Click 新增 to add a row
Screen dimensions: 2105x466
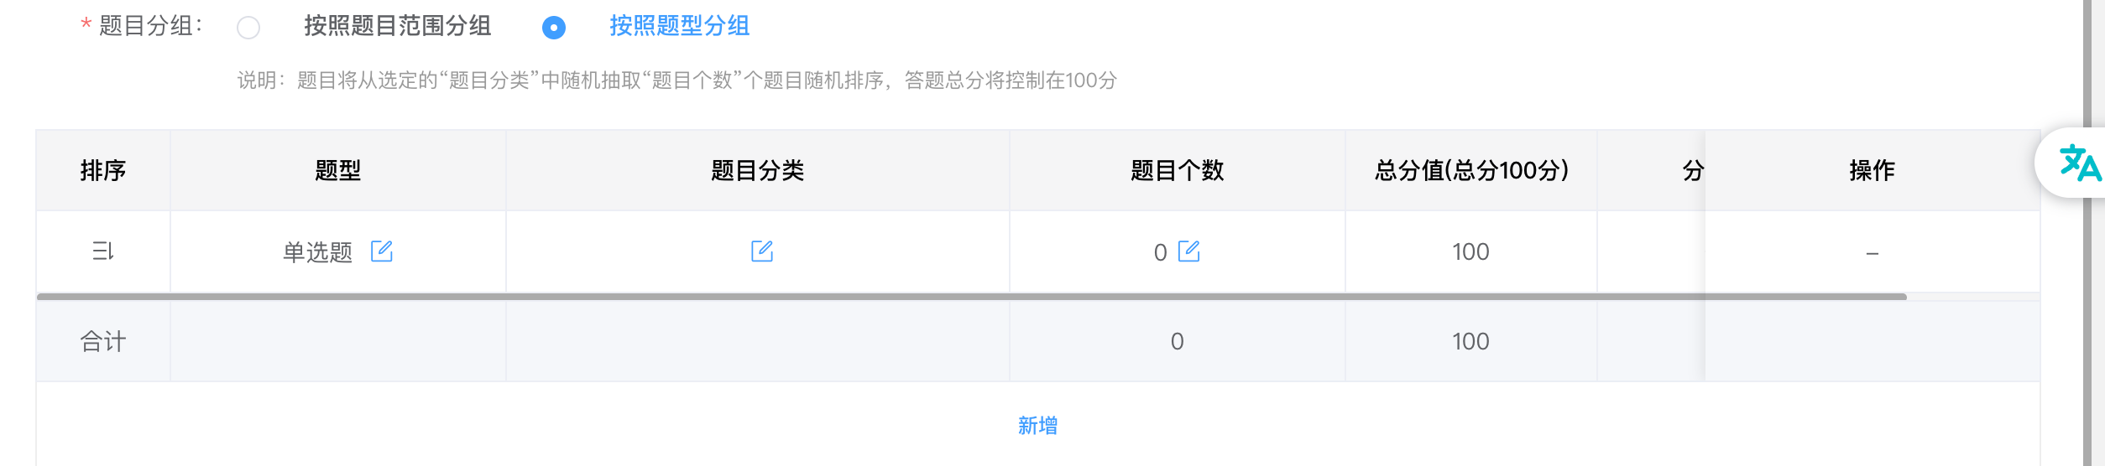1038,426
